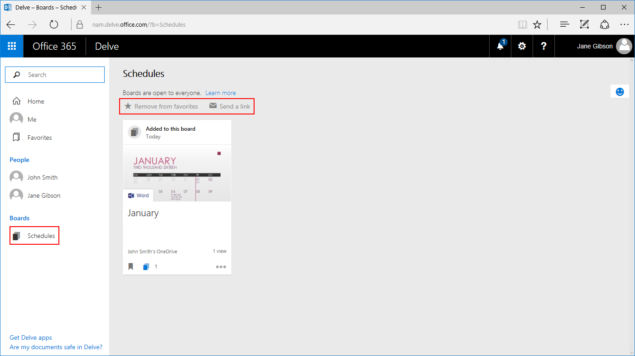Click the browser Forward arrow
The image size is (635, 356).
[32, 24]
